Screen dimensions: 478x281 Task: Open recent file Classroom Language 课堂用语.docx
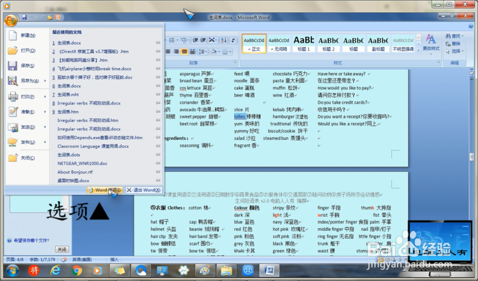point(93,146)
